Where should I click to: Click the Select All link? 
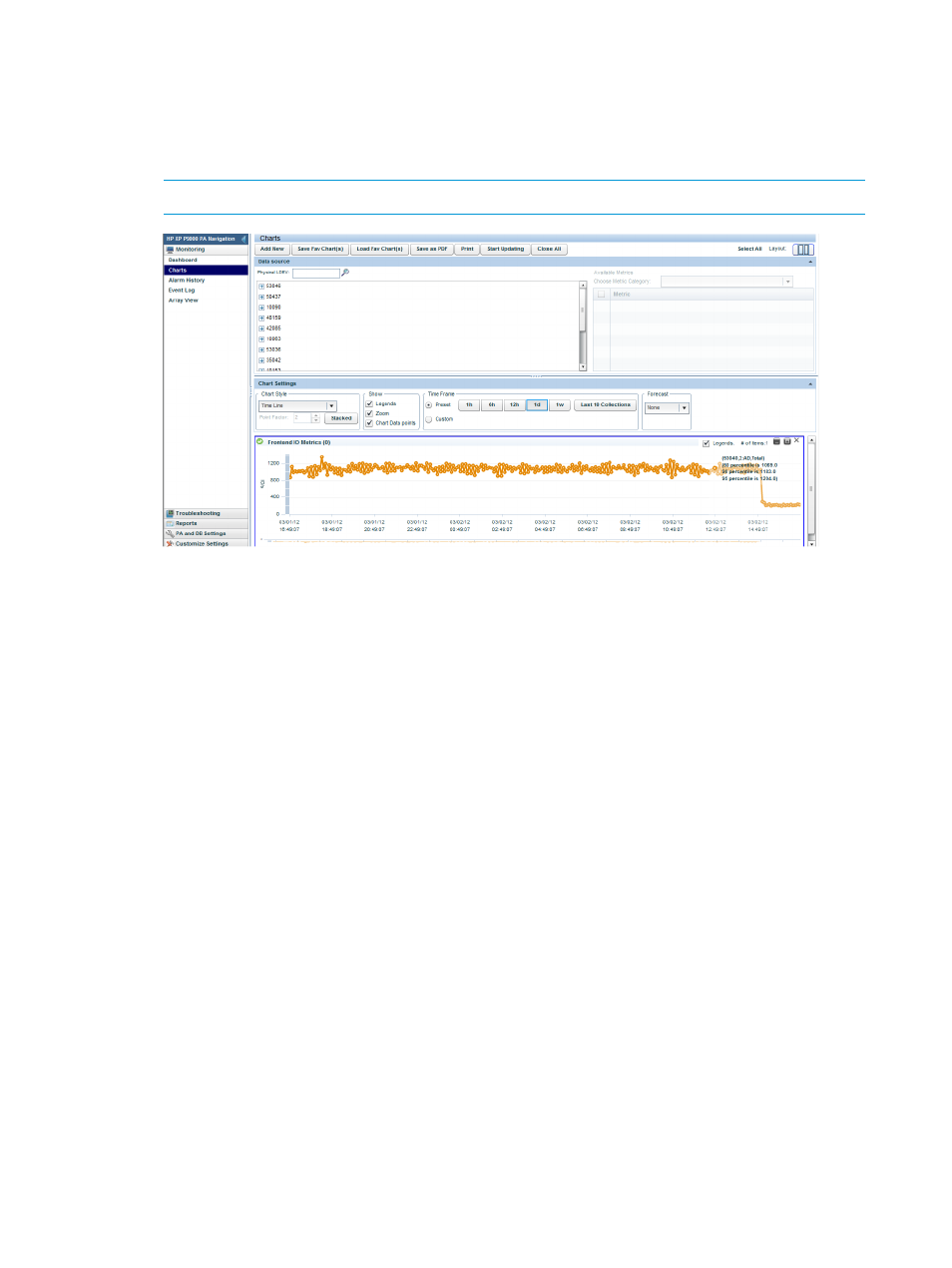pyautogui.click(x=749, y=250)
